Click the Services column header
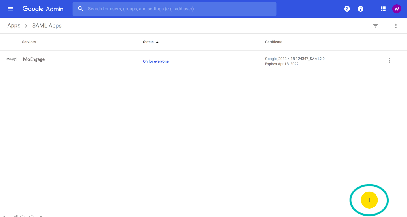This screenshot has width=407, height=217. 29,42
